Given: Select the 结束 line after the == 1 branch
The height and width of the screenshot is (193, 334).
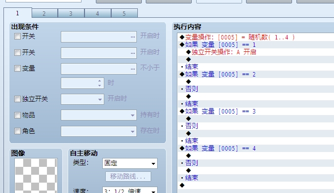Looking at the screenshot, I should (255, 67).
